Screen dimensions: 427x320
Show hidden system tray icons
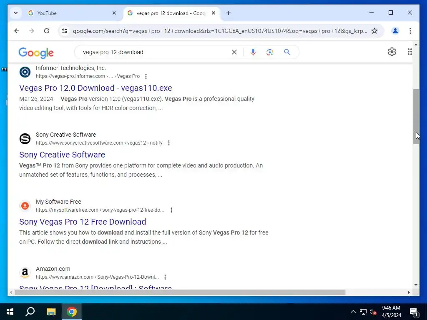[x=353, y=312]
